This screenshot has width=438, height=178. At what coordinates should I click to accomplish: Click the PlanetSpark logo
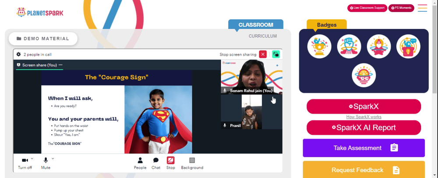click(x=40, y=12)
